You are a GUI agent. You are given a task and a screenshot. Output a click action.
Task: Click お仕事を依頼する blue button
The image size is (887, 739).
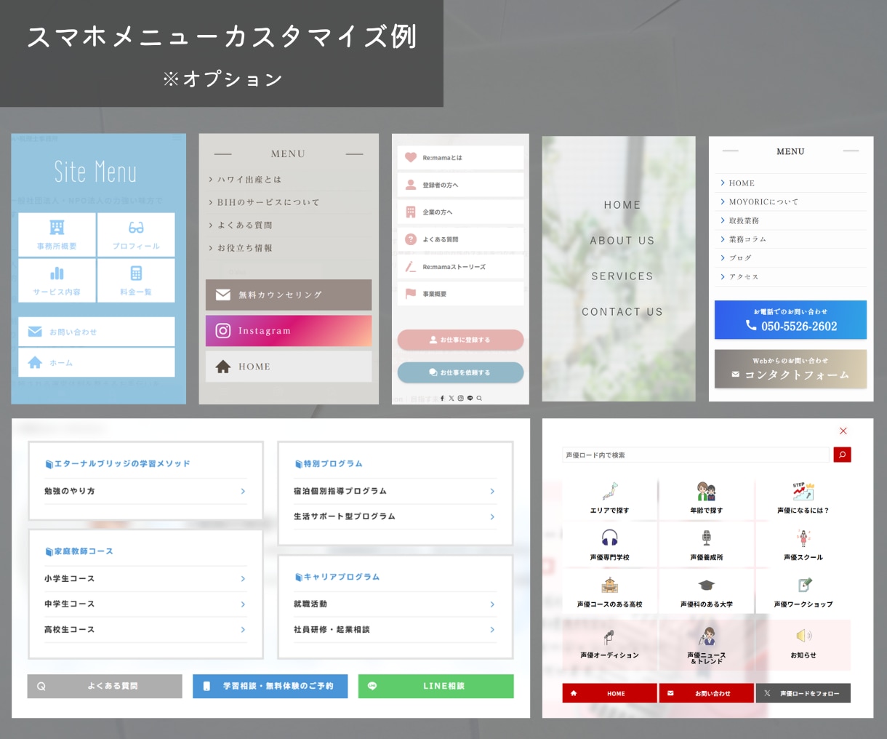point(460,372)
